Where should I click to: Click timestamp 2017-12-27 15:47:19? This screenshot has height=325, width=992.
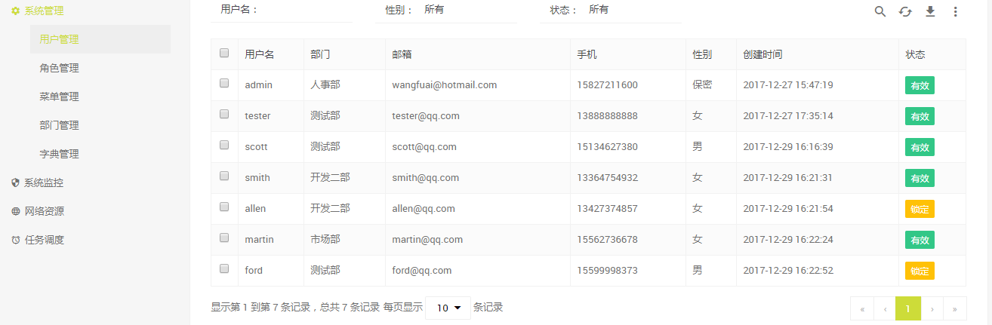click(x=788, y=85)
